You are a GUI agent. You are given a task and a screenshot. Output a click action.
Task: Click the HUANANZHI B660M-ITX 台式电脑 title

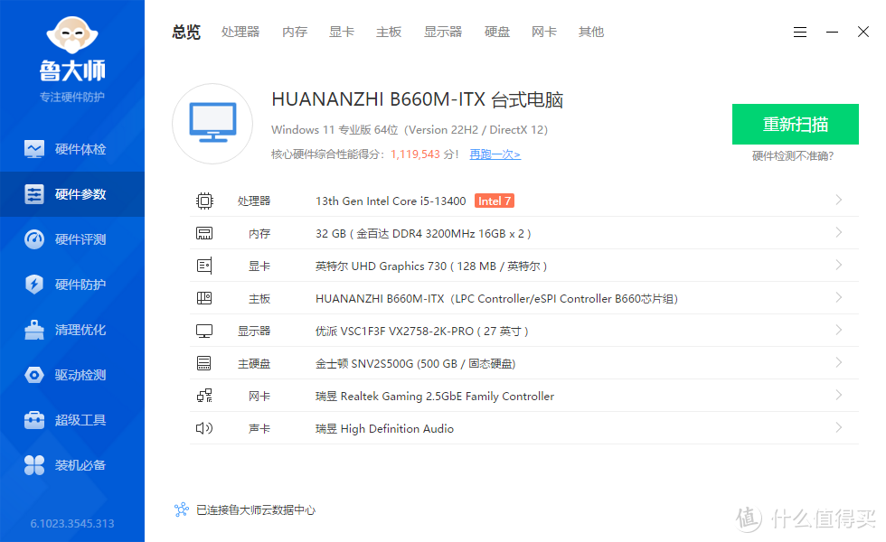(x=417, y=99)
